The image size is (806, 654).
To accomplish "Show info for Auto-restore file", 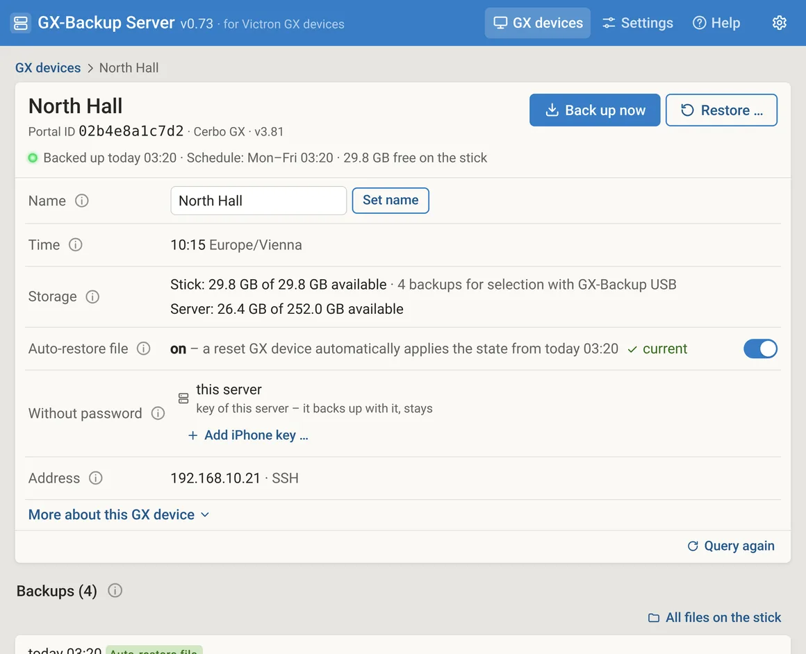I will 143,349.
